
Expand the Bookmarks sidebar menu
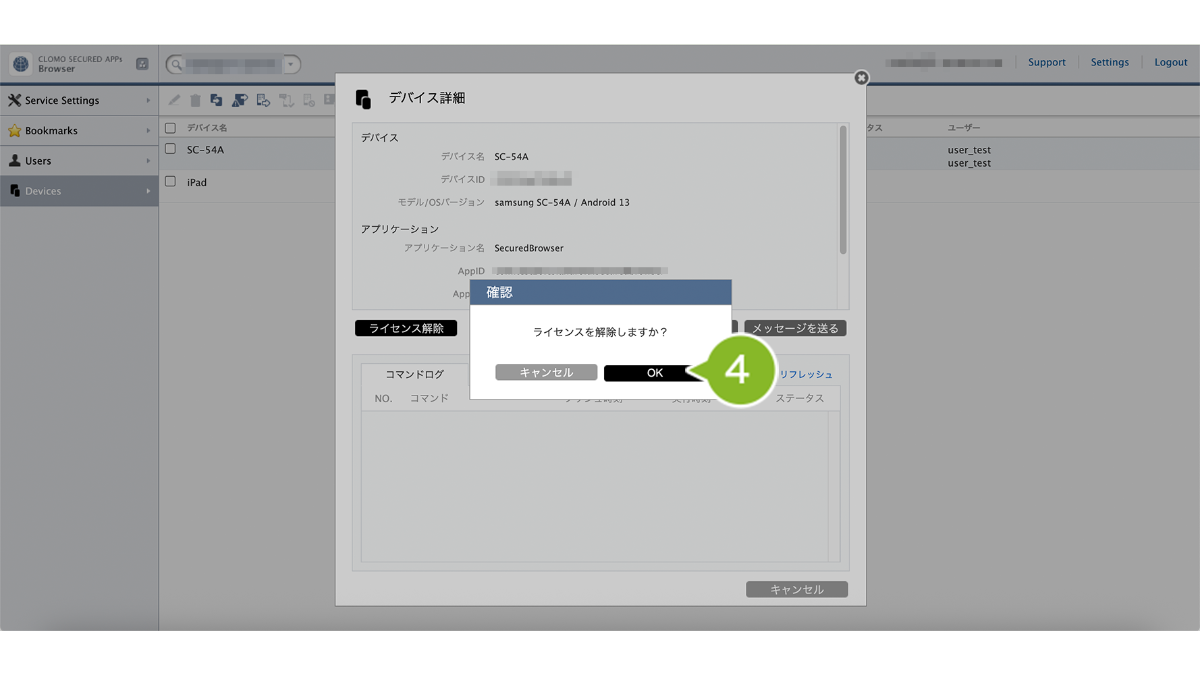[79, 131]
